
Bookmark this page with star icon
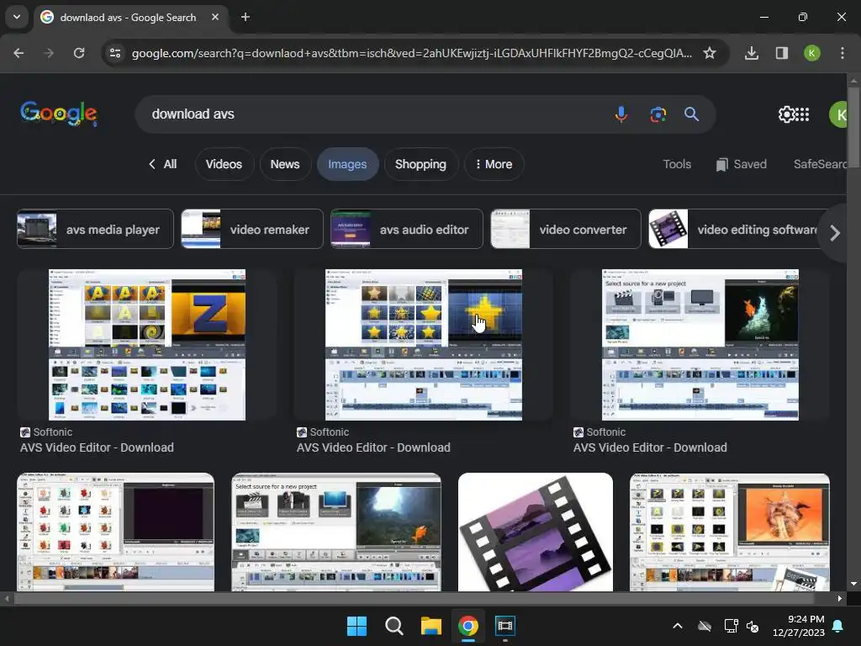pos(710,53)
